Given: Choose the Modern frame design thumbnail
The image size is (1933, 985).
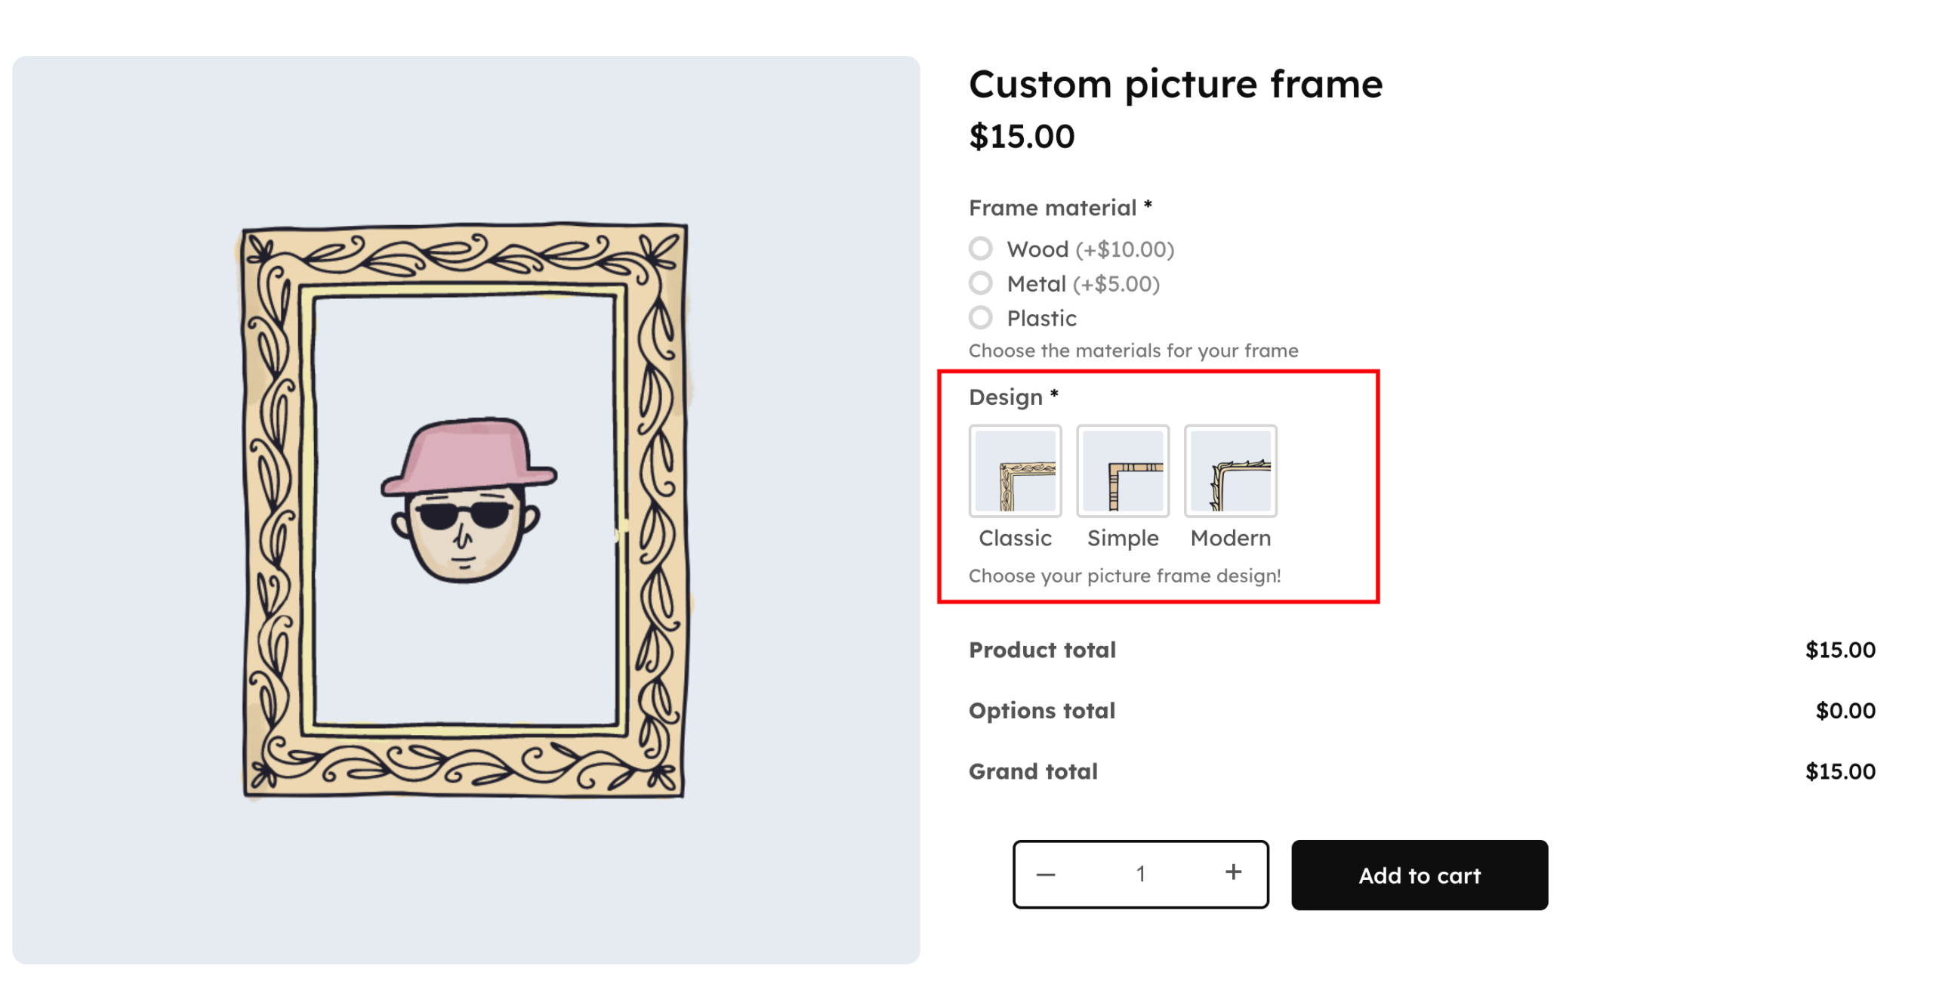Looking at the screenshot, I should click(1230, 470).
